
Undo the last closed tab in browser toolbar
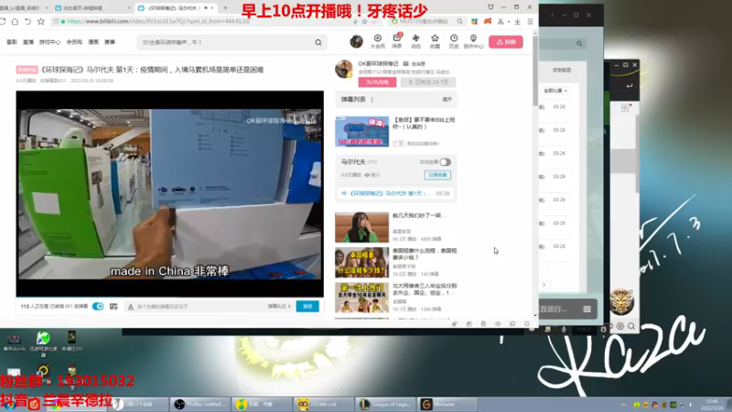click(28, 21)
